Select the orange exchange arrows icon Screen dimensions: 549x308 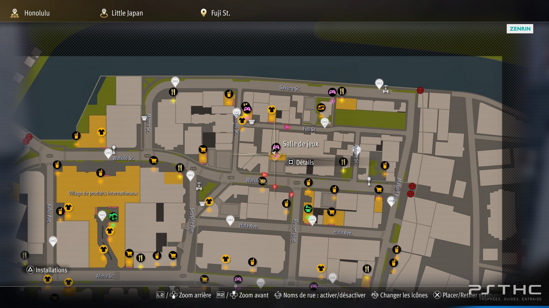(321, 108)
